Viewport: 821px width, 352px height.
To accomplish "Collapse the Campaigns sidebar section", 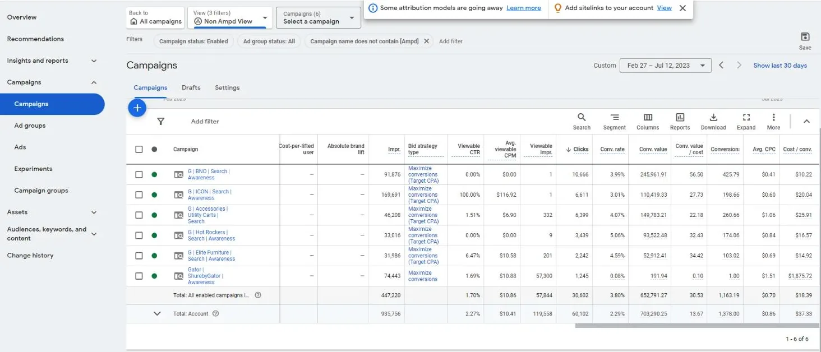I will [94, 82].
